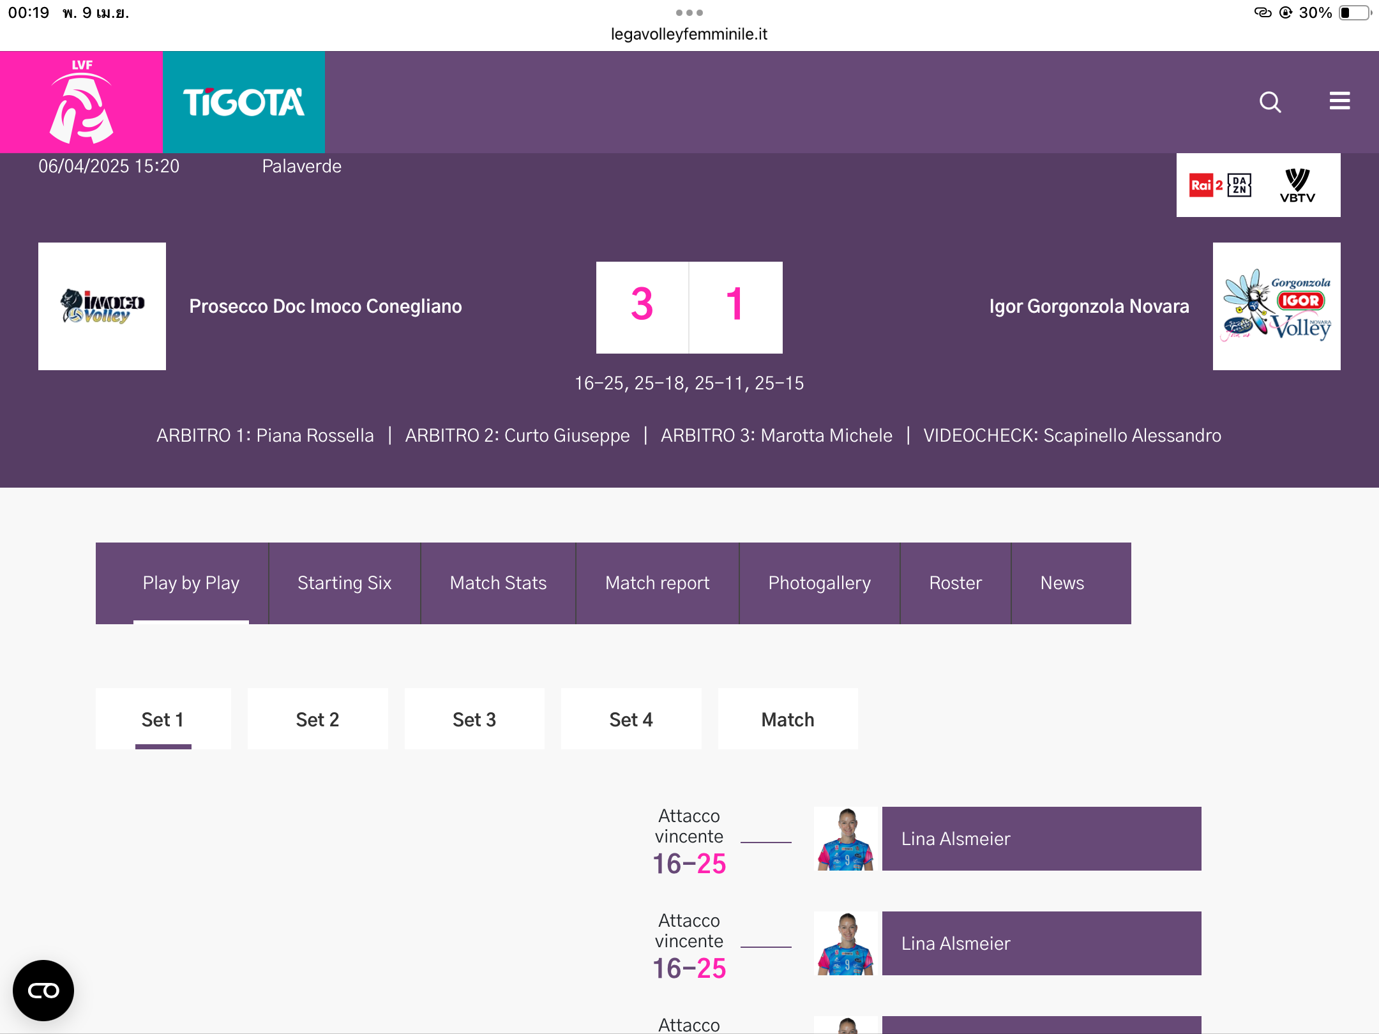Open the Photogallery tab

pos(820,583)
